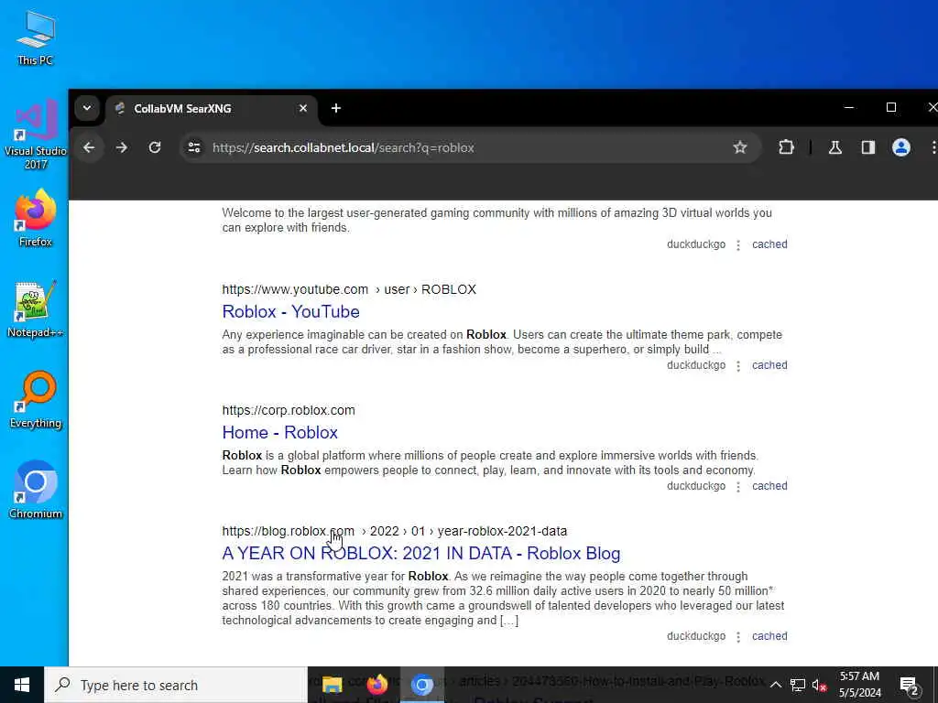Expand options dots for blog.roblox.com result

click(738, 637)
